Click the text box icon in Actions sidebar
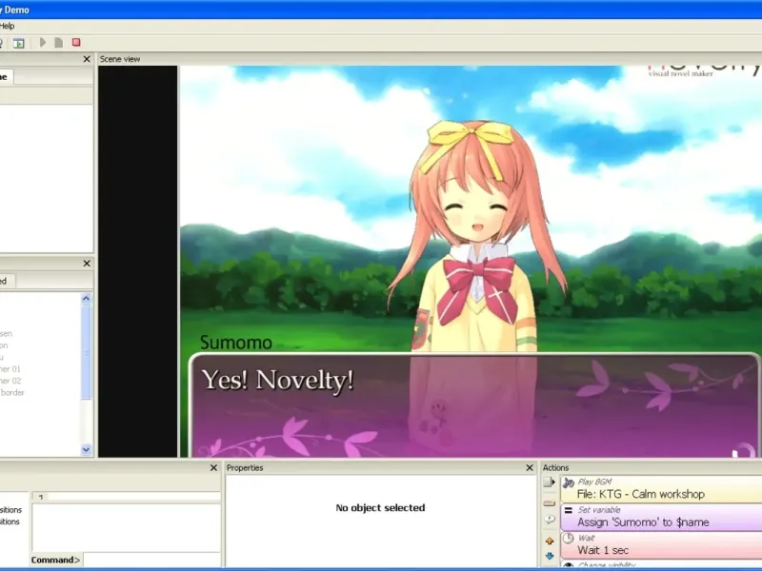 550,503
